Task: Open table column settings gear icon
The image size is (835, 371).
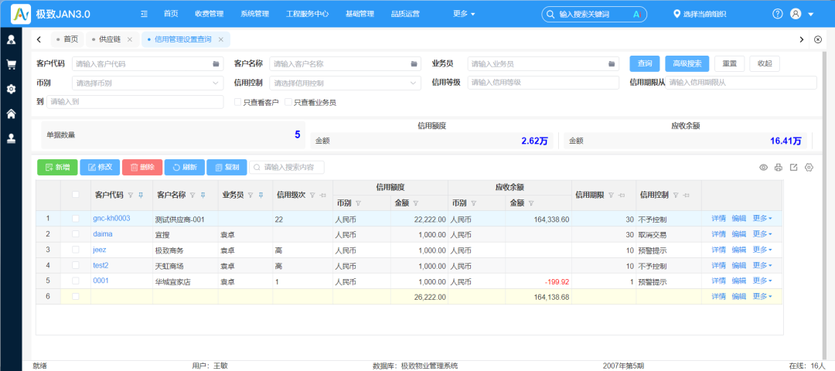Action: click(x=809, y=168)
